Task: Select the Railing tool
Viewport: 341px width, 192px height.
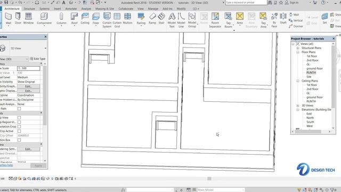Action: point(141,19)
